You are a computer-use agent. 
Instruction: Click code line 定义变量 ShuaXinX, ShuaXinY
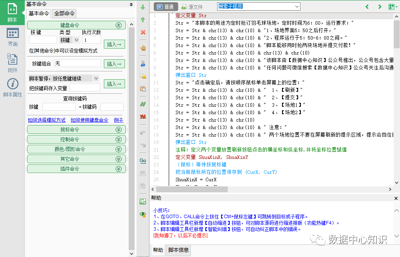pyautogui.click(x=212, y=157)
